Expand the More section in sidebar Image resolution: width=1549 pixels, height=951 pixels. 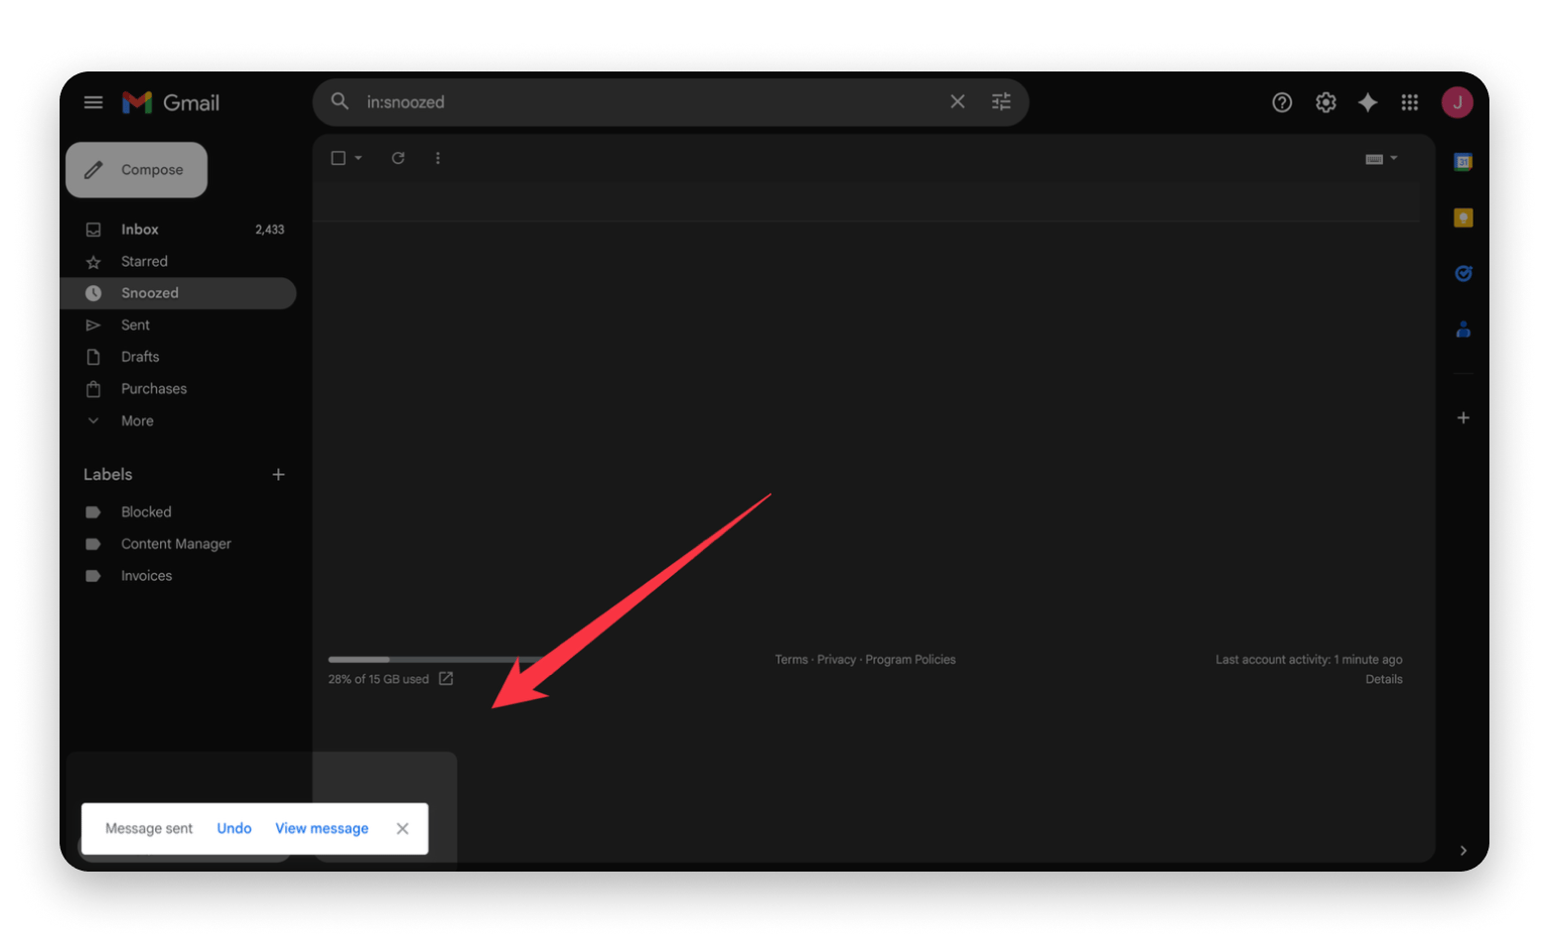[137, 421]
